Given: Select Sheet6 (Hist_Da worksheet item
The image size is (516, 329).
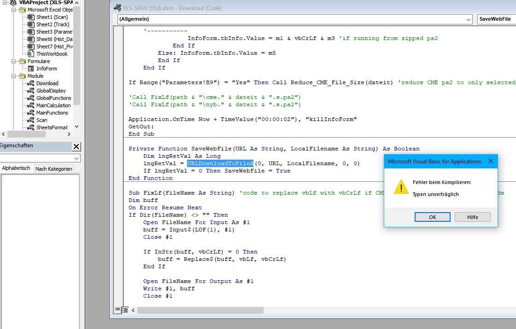Looking at the screenshot, I should 54,39.
